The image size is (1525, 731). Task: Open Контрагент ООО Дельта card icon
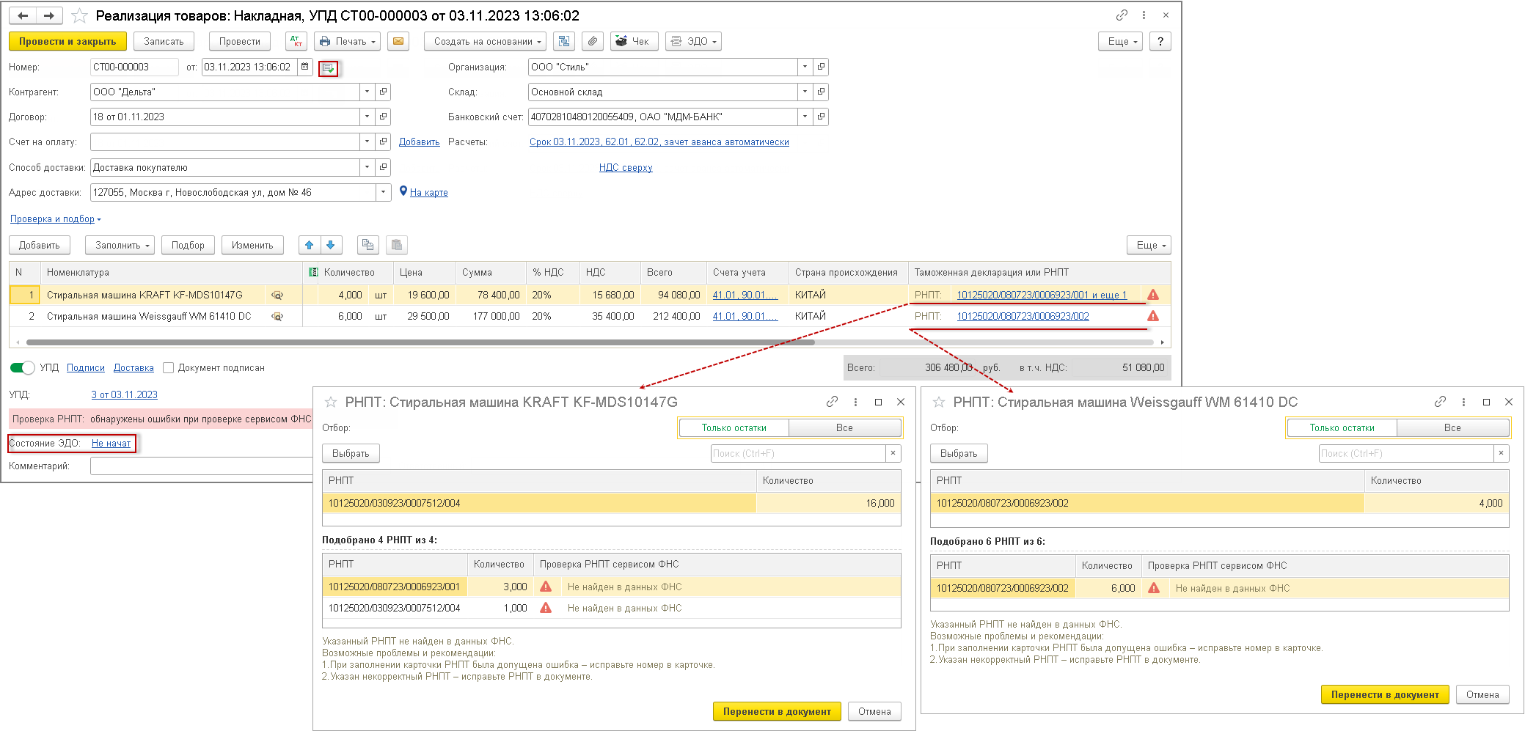point(383,92)
